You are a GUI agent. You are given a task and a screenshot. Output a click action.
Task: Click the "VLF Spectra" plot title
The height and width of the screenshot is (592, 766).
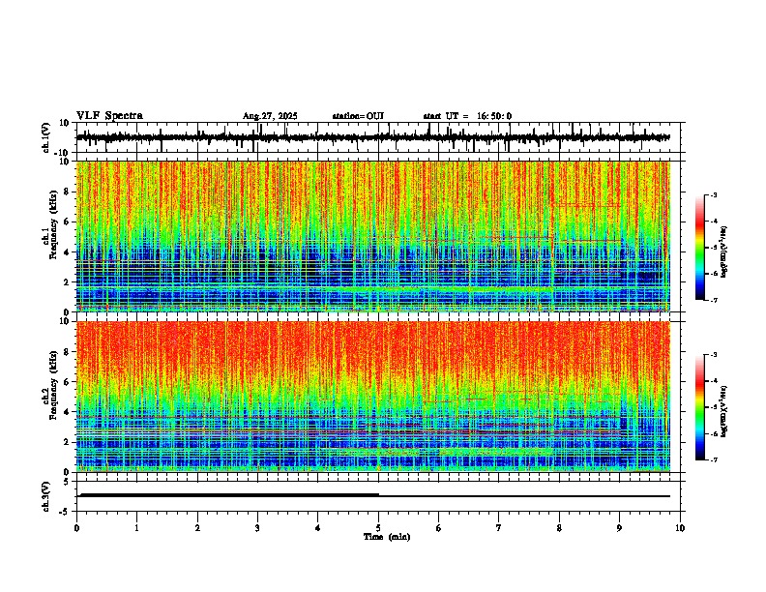[109, 116]
